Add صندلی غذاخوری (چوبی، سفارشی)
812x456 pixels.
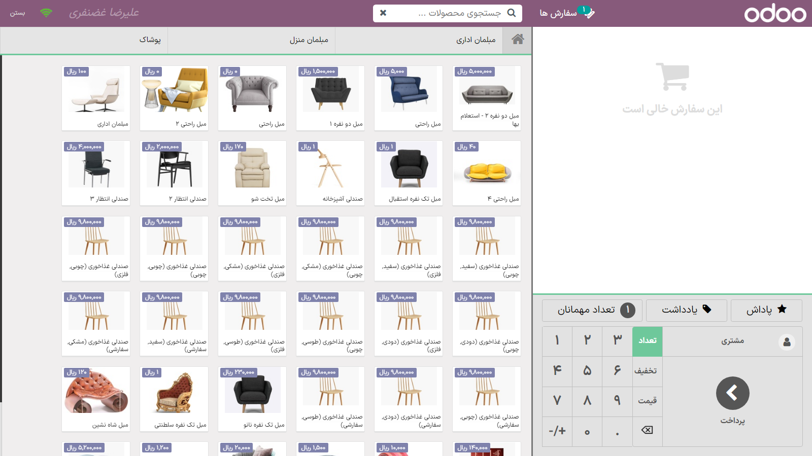(487, 399)
